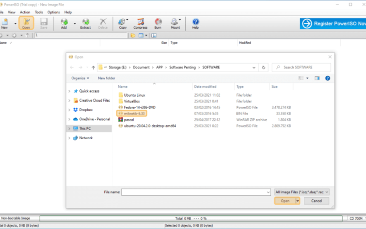
Task: Open the Help menu
Action: coord(68,12)
